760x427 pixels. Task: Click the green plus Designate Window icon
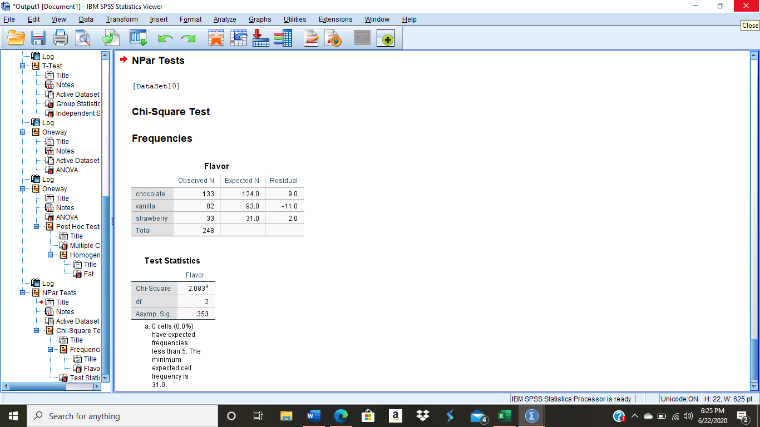[x=386, y=38]
